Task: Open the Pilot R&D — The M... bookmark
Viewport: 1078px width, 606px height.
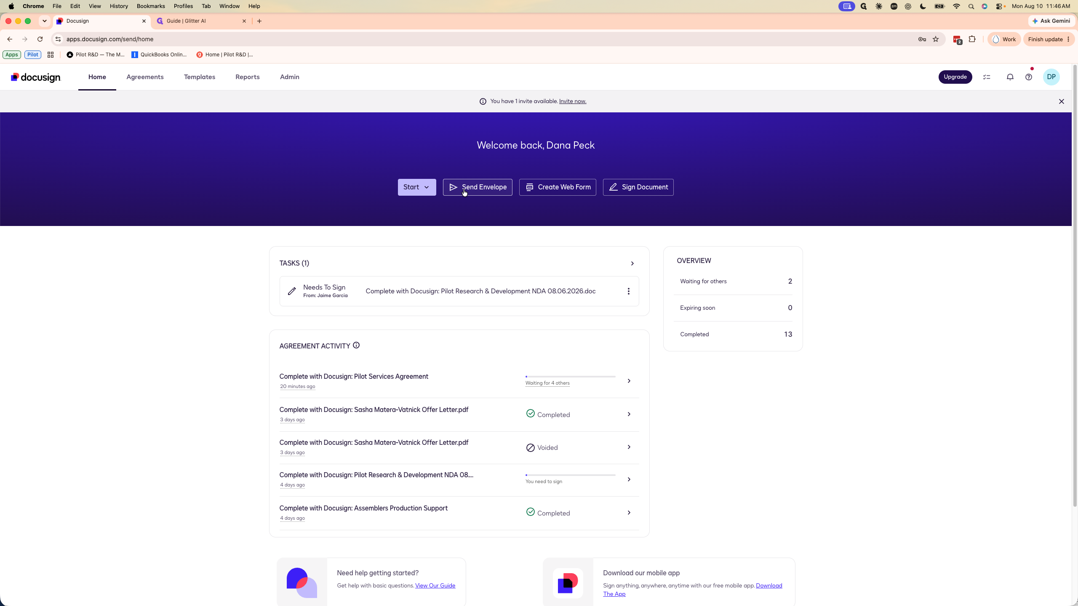Action: tap(96, 55)
